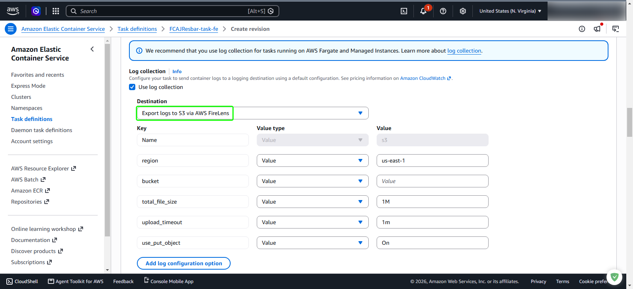Open FCAJResbar-task-fe breadcrumb
The height and width of the screenshot is (289, 633).
tap(194, 29)
